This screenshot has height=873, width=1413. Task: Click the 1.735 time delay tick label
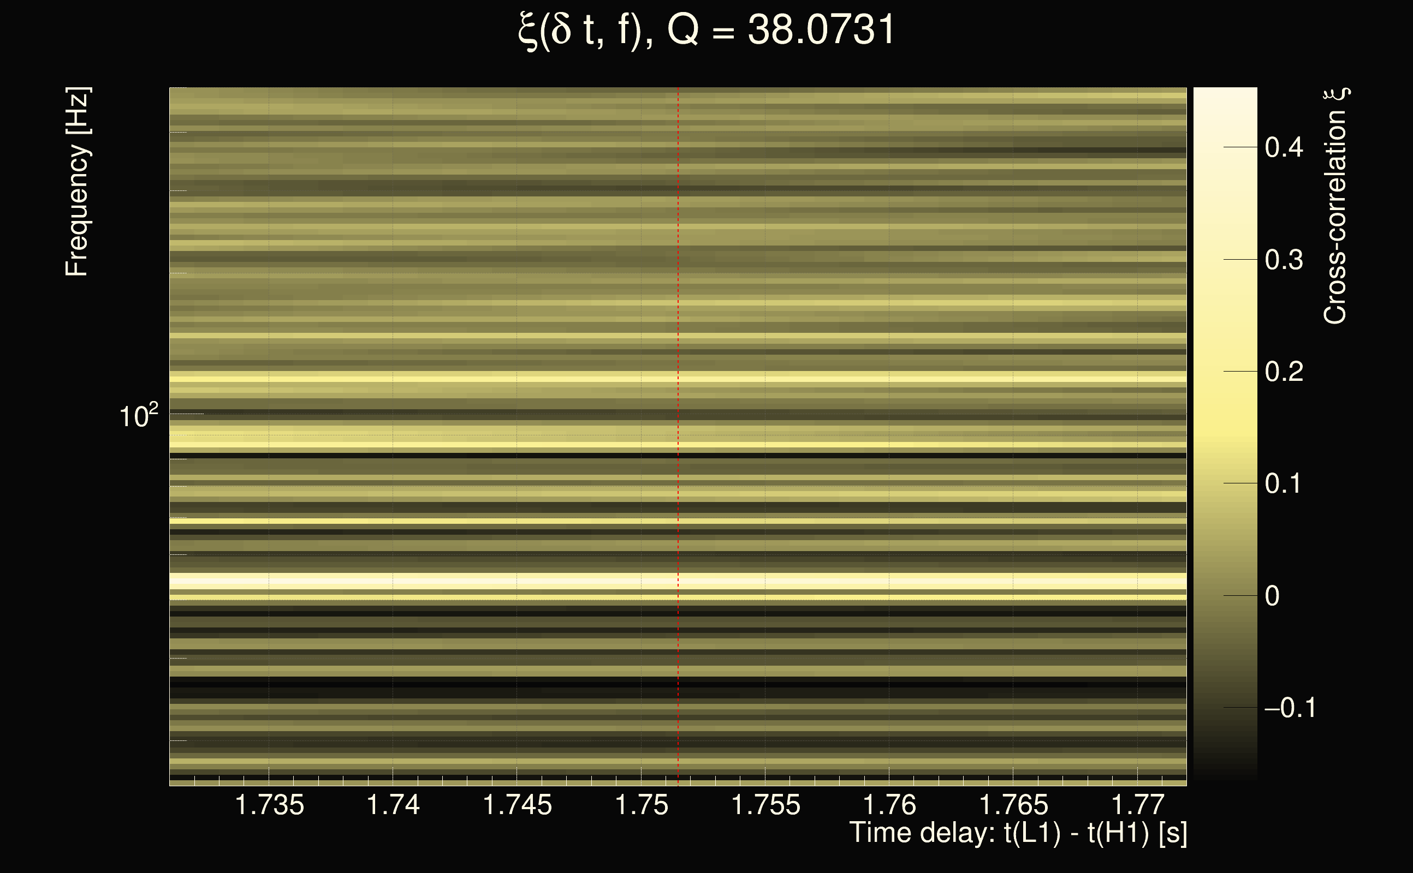269,805
